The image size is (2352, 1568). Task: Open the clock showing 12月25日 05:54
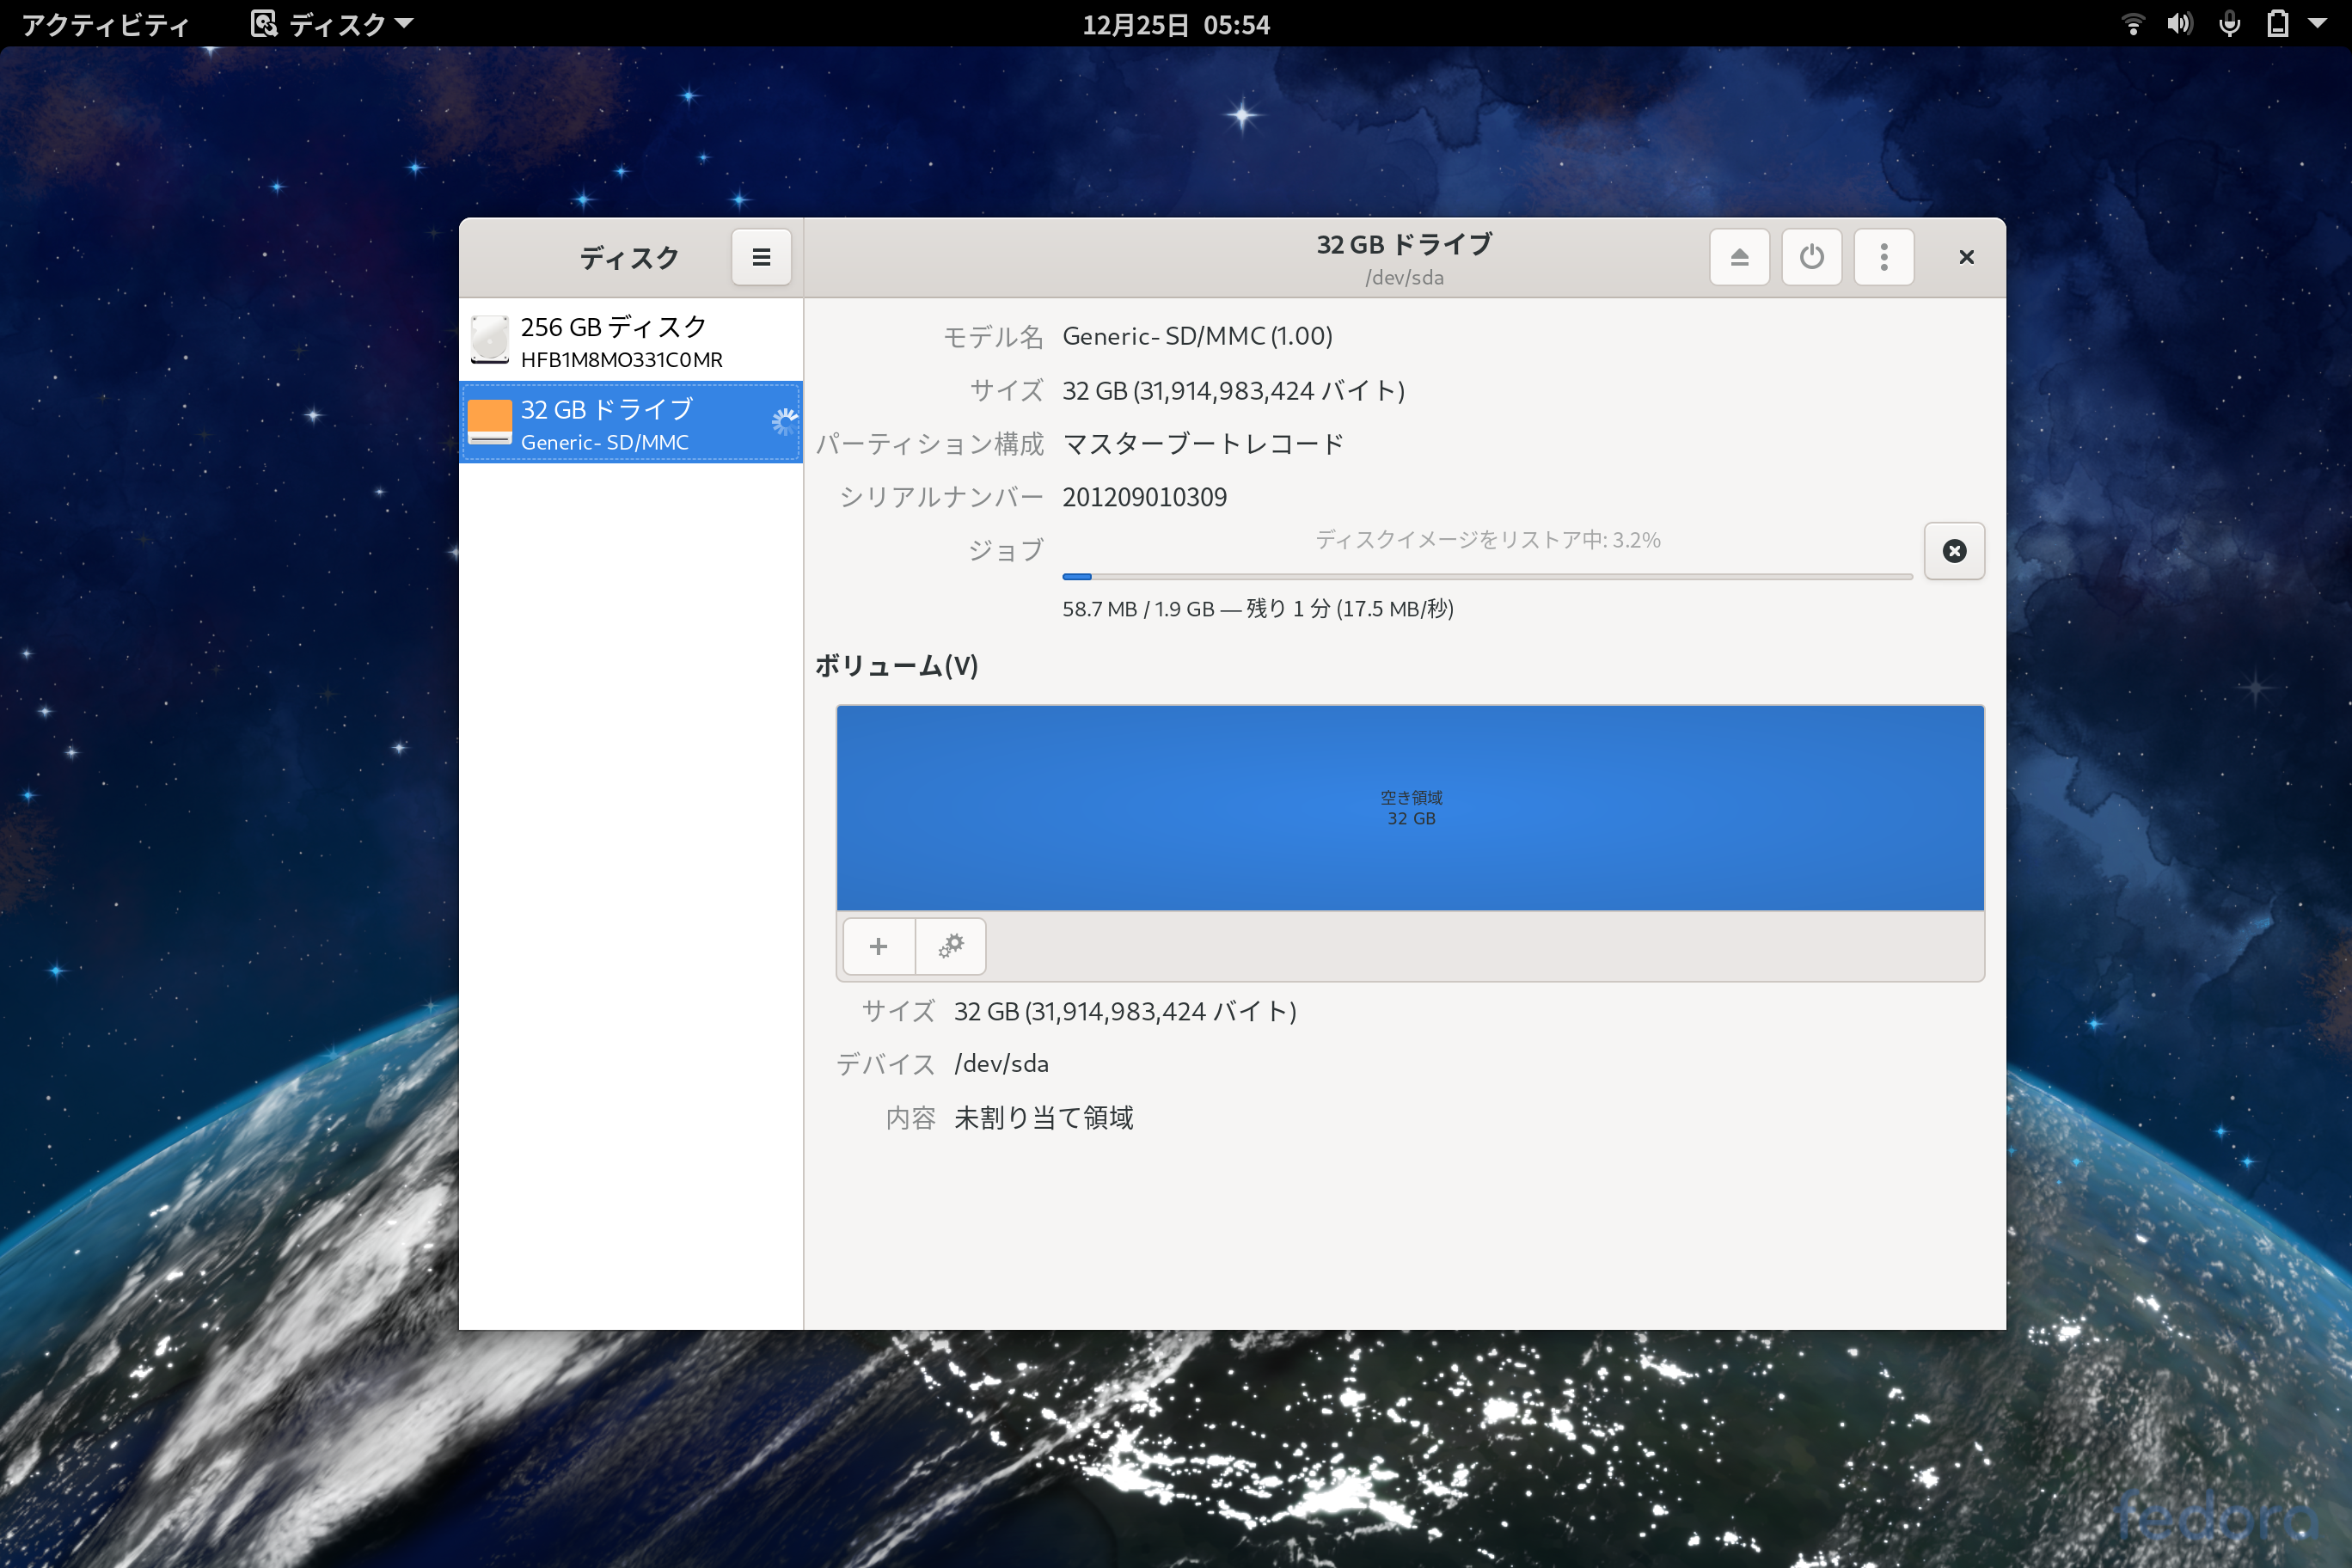[1176, 24]
